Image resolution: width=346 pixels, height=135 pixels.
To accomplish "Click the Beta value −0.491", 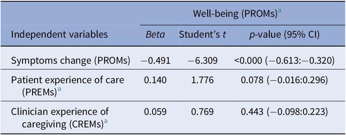I will click(156, 60).
